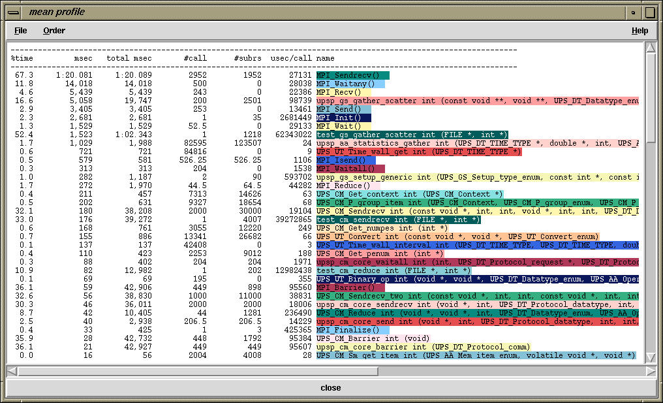The height and width of the screenshot is (403, 663).
Task: Select the MPI_Waitany() function bar
Action: tap(350, 84)
